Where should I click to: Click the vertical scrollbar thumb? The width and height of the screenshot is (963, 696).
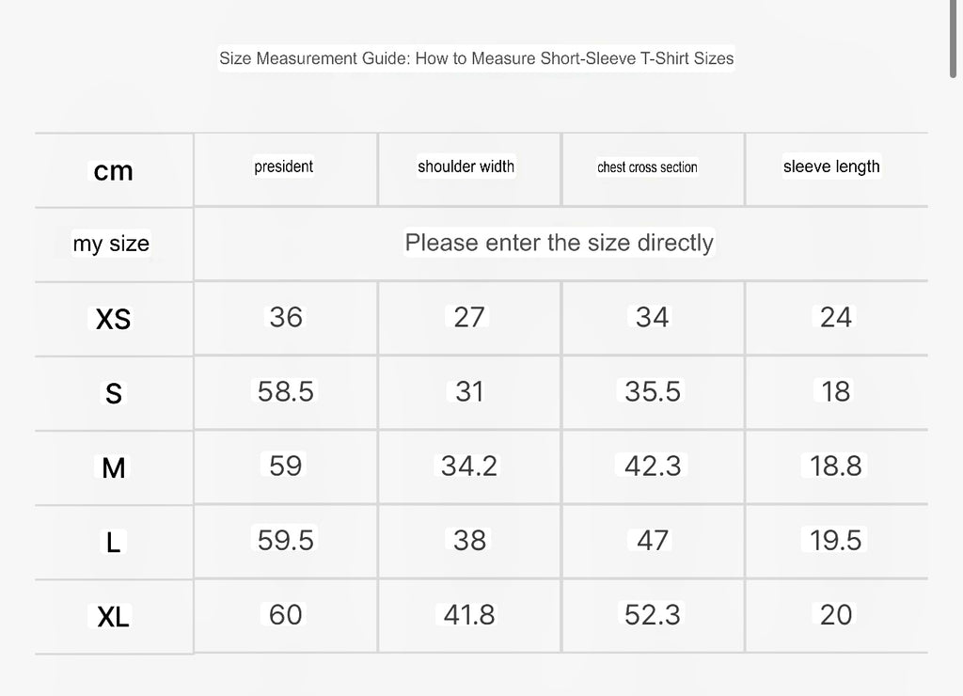tap(954, 39)
